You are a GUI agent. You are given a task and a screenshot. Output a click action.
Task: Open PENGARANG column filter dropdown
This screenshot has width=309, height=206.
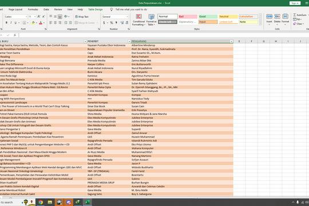click(231, 41)
